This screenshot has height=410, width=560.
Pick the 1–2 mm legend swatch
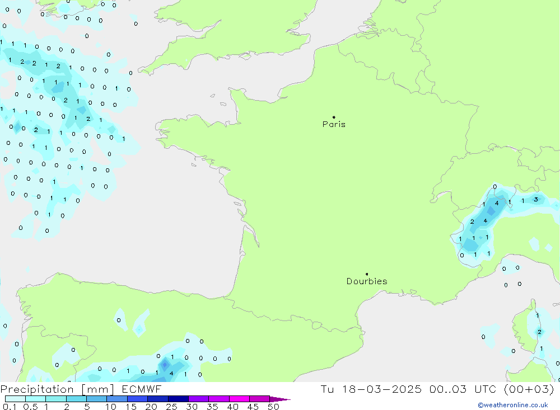coord(56,399)
